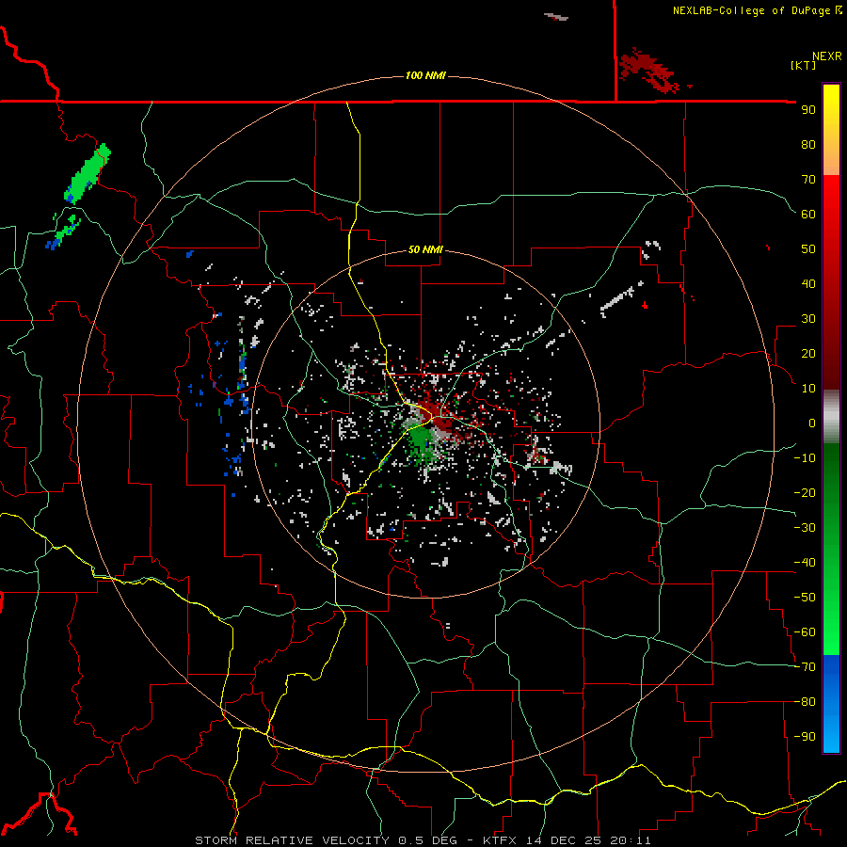Image resolution: width=847 pixels, height=847 pixels.
Task: Click the -20 value on the velocity scale
Action: pyautogui.click(x=805, y=493)
